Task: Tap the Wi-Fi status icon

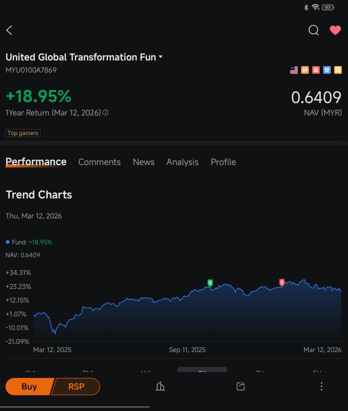Action: (315, 7)
